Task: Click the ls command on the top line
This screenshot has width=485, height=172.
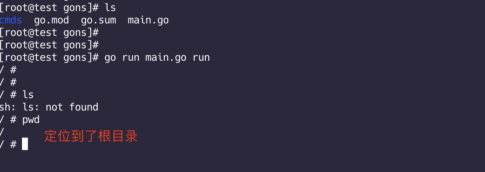Action: (x=110, y=7)
